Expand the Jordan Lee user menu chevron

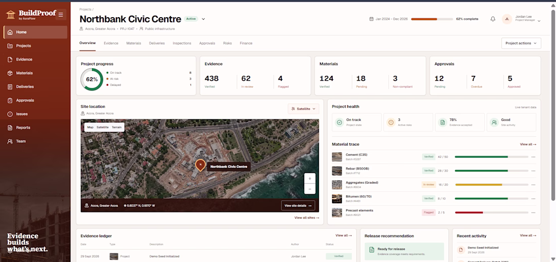(539, 21)
